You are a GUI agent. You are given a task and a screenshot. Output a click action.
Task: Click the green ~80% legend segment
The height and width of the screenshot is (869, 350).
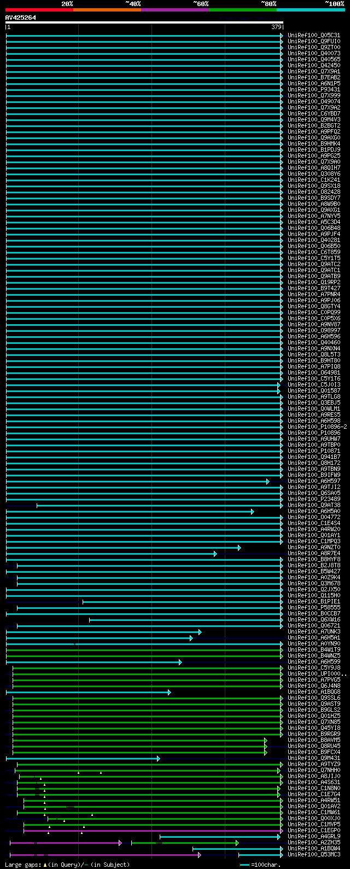tap(243, 9)
